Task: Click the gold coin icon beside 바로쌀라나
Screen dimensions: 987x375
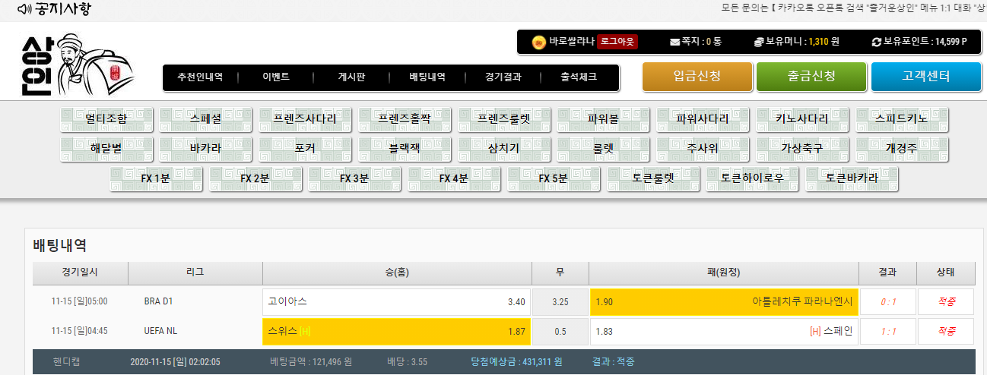Action: [538, 42]
